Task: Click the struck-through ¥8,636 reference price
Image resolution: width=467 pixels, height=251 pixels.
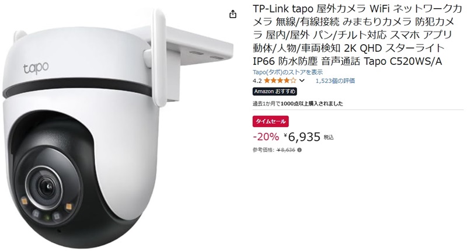Action: tap(286, 150)
